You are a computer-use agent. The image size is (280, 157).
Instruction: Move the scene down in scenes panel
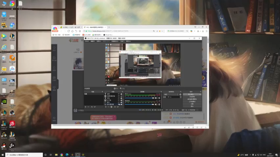(94, 107)
